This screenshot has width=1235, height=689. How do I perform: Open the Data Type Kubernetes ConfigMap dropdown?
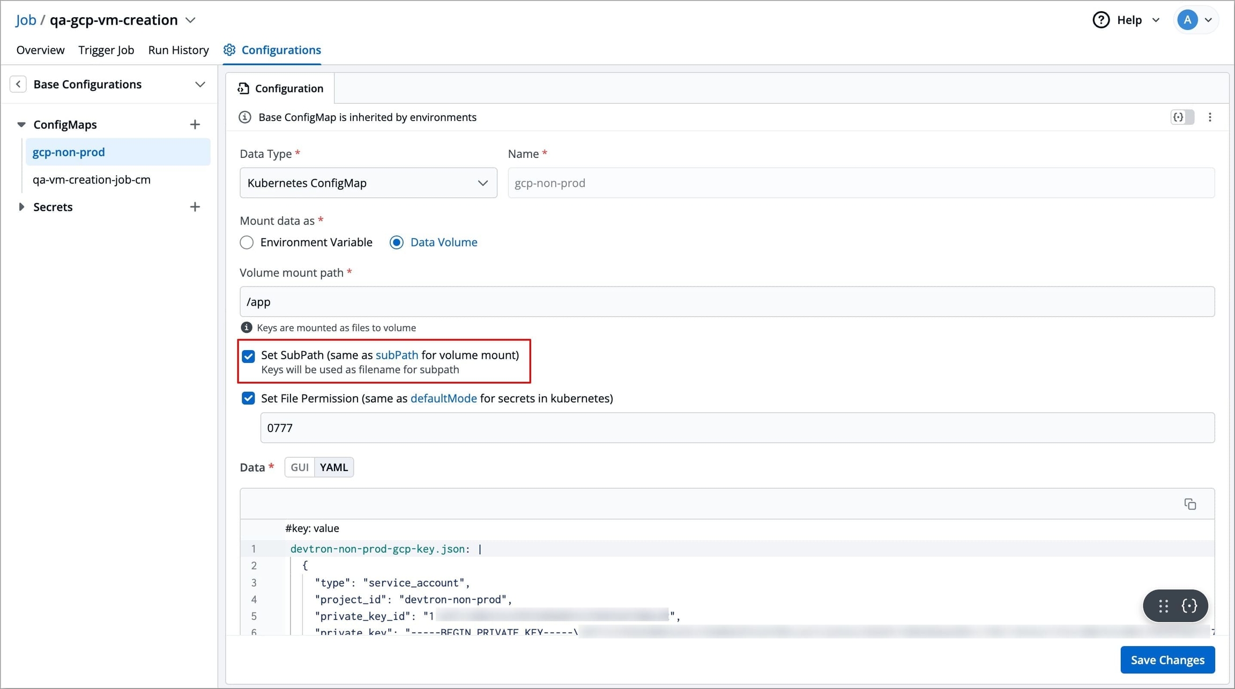coord(368,183)
